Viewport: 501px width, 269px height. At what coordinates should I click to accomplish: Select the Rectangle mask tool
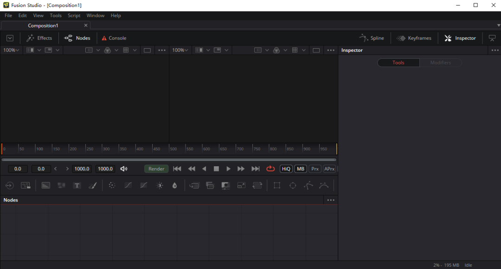coord(276,186)
